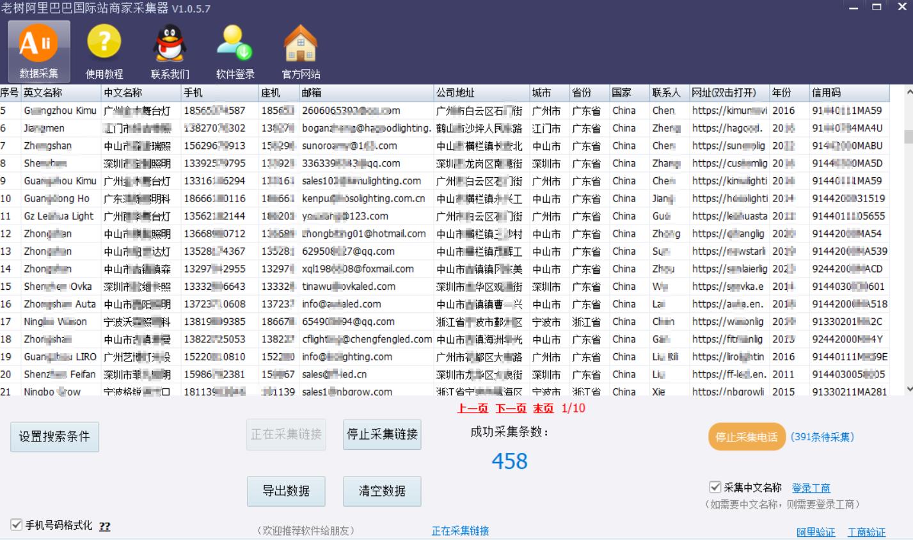Select row 18 email '...@chengfengled.com' cell
Viewport: 913px width, 540px height.
(x=366, y=340)
